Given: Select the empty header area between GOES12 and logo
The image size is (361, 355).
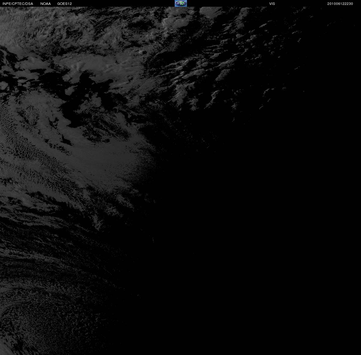Looking at the screenshot, I should [x=123, y=3].
